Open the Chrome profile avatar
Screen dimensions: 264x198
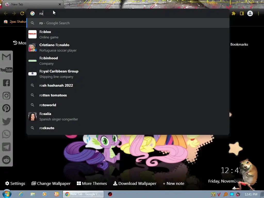[x=250, y=13]
